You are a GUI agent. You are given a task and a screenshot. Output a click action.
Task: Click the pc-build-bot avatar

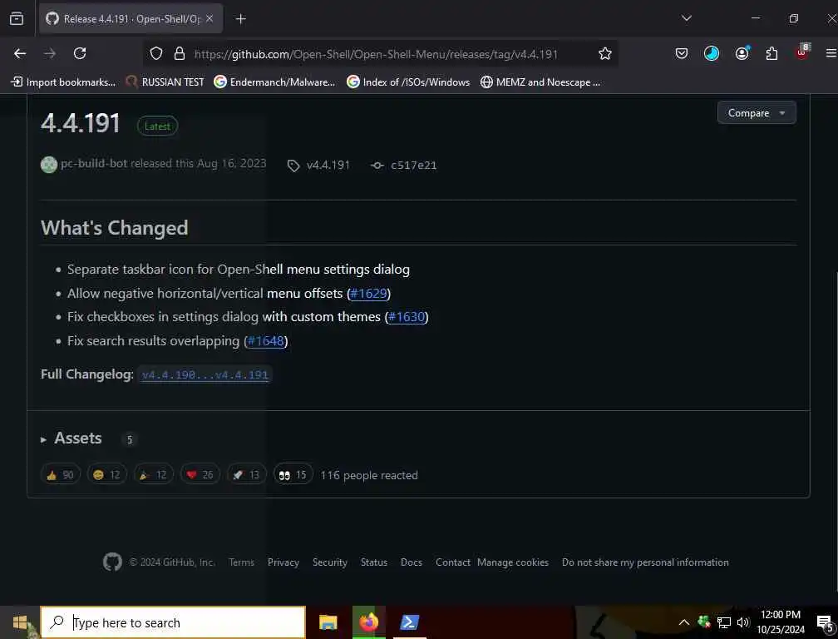coord(48,164)
